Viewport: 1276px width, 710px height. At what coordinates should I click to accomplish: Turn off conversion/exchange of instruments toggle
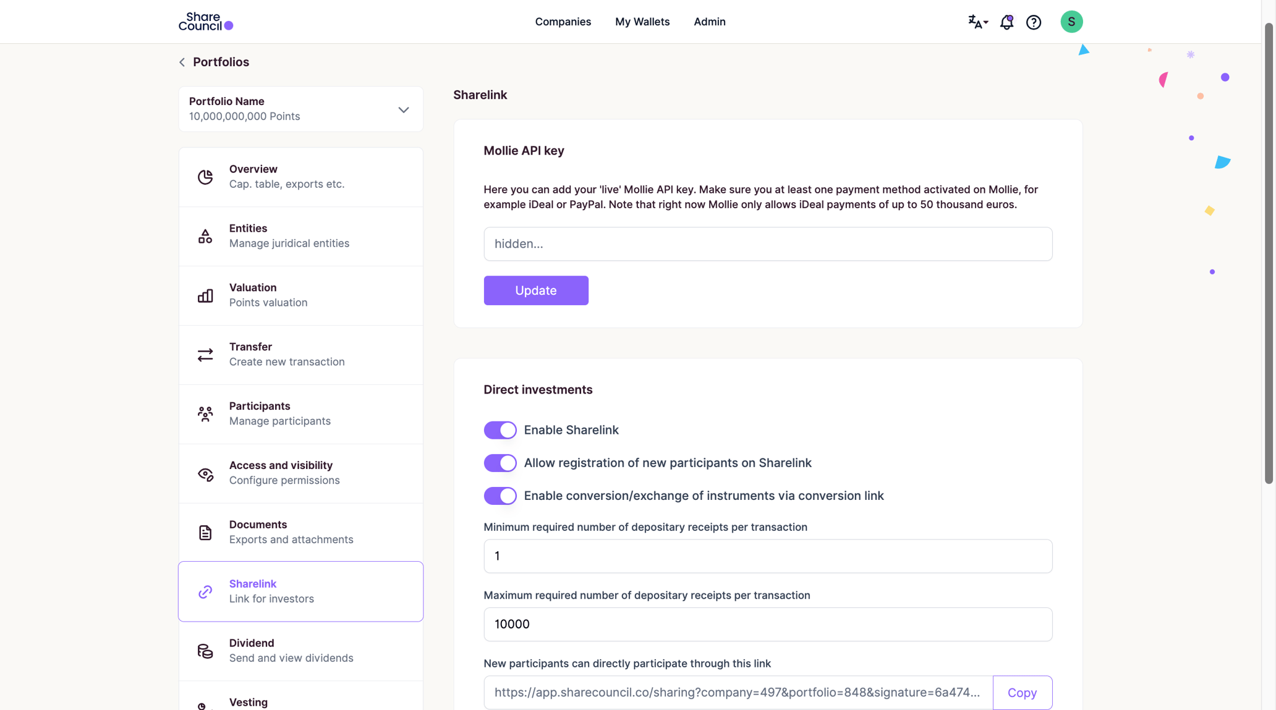[x=500, y=496]
